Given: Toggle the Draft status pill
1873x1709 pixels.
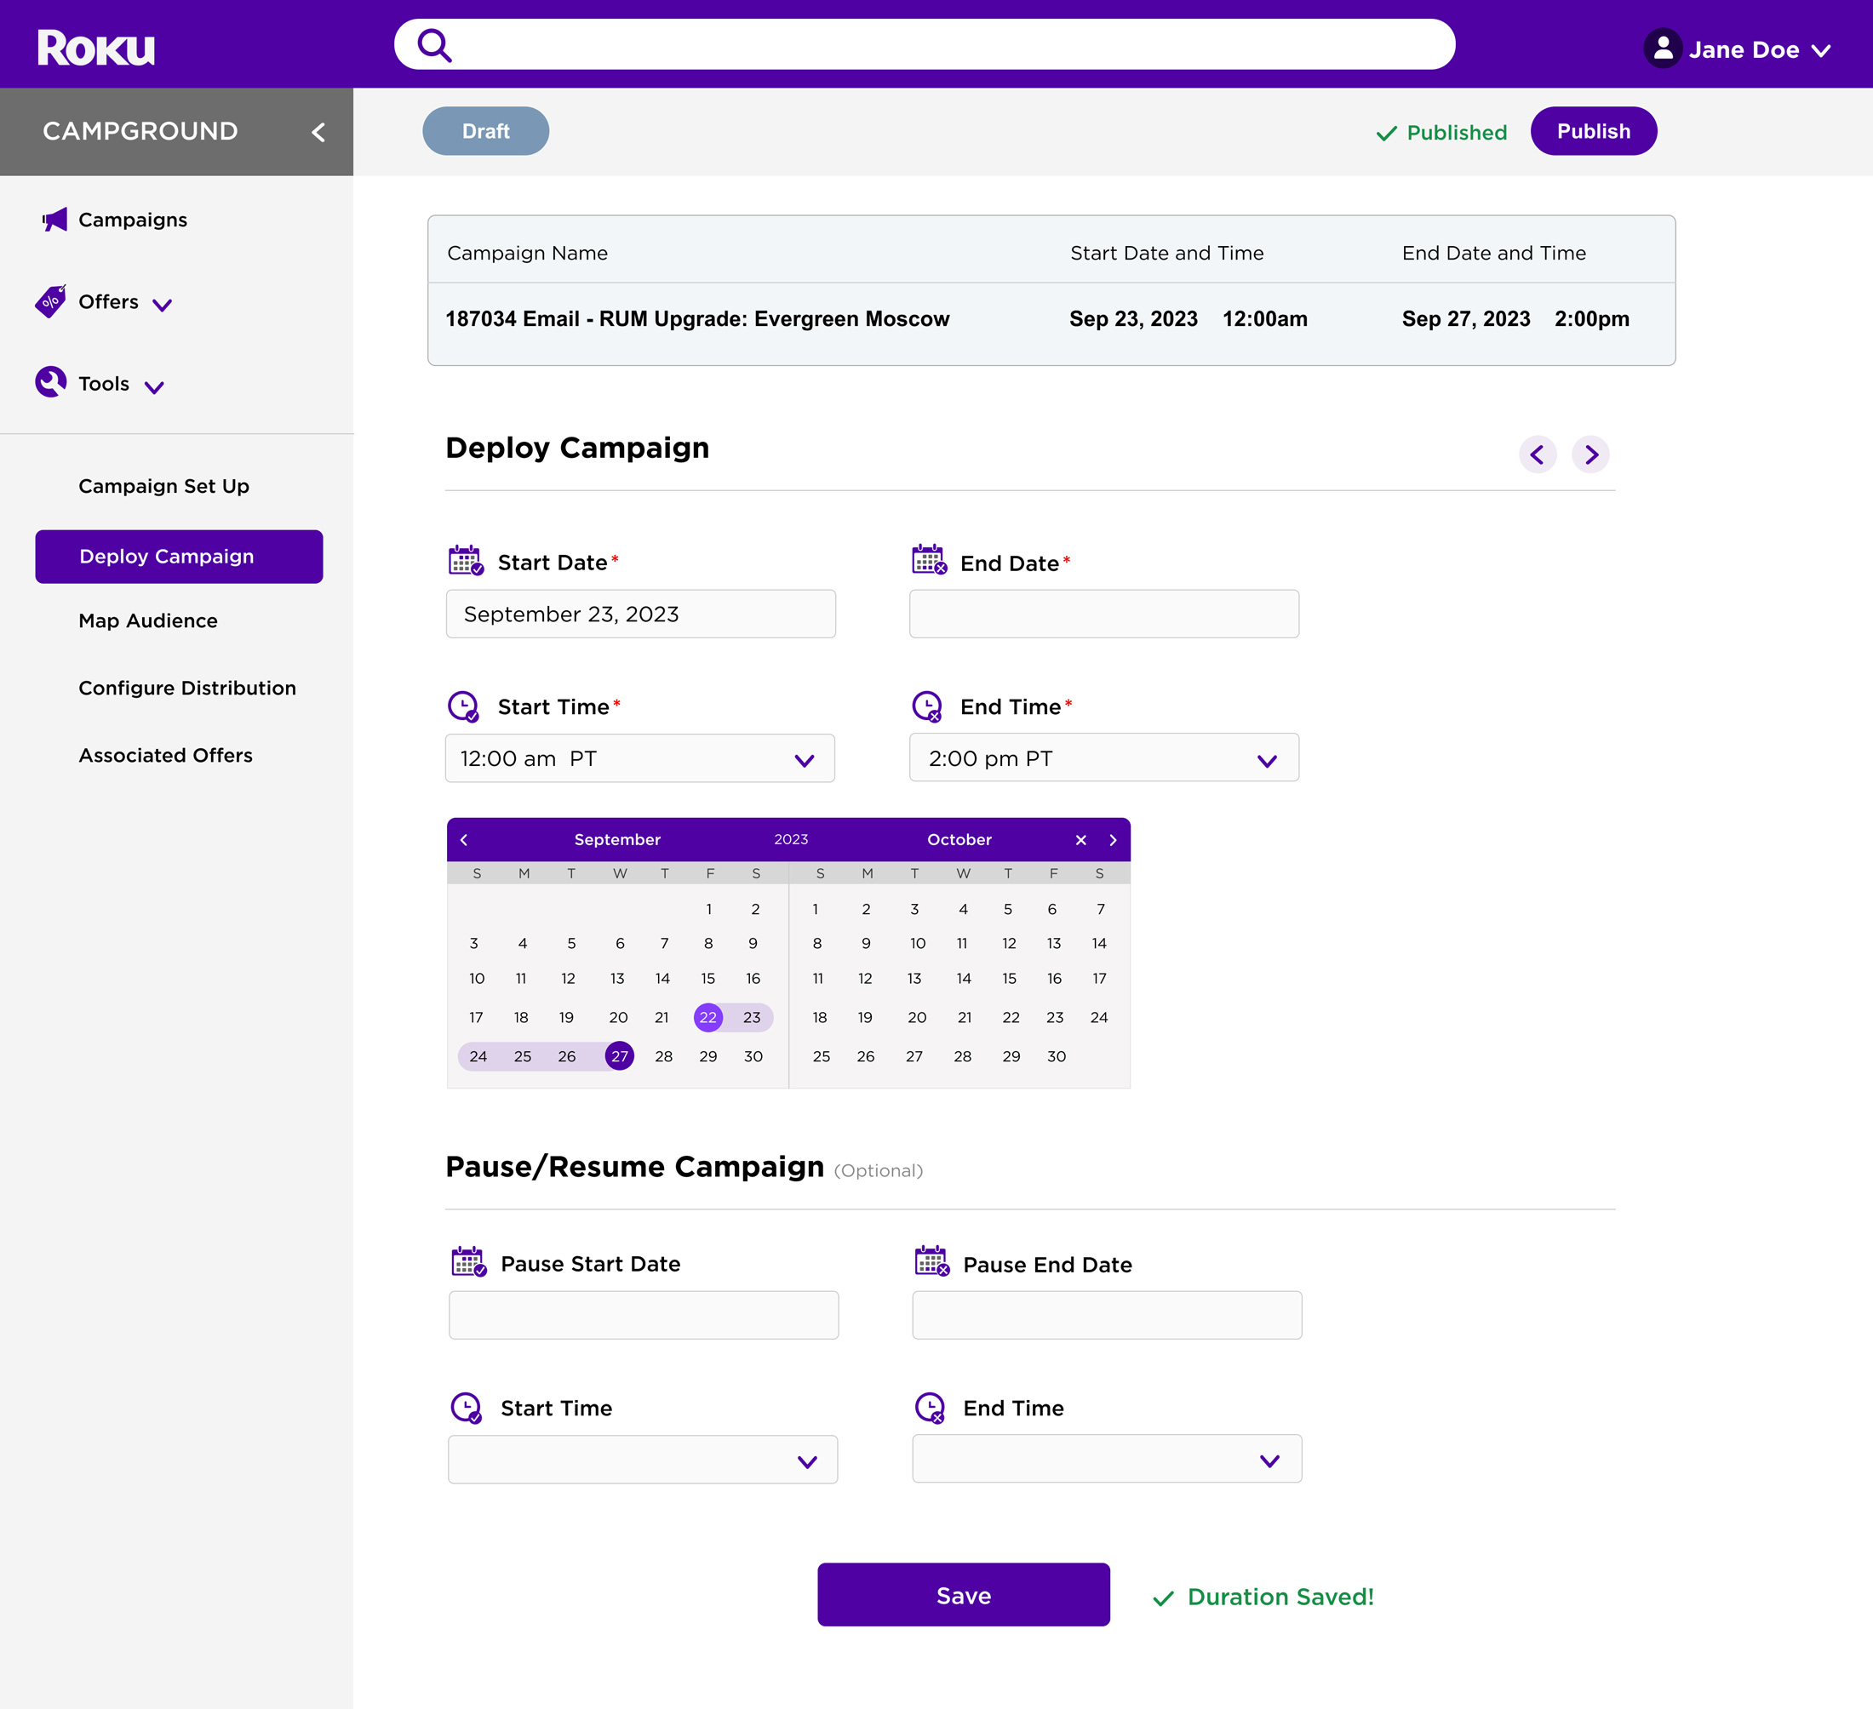Looking at the screenshot, I should pos(485,132).
